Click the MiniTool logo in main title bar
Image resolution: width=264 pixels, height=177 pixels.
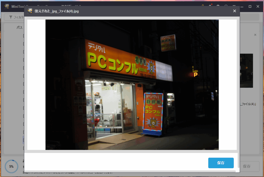[7, 6]
